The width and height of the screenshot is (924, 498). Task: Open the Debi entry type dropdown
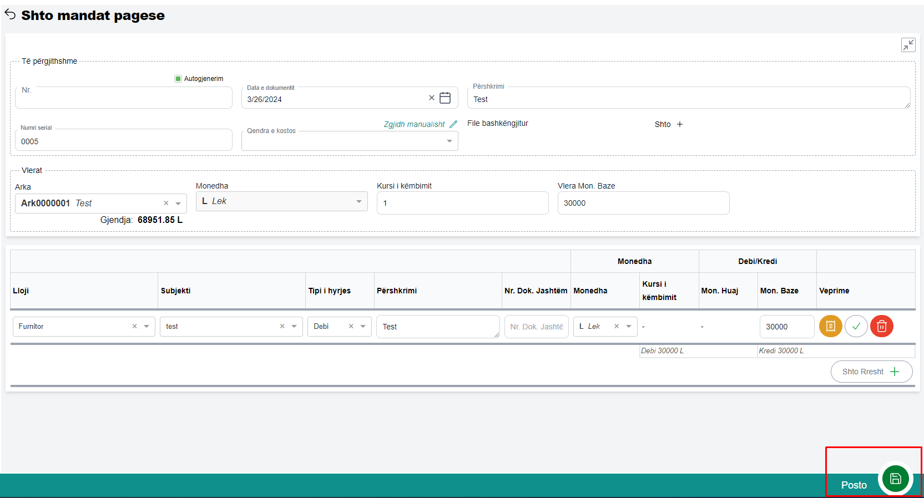coord(363,327)
